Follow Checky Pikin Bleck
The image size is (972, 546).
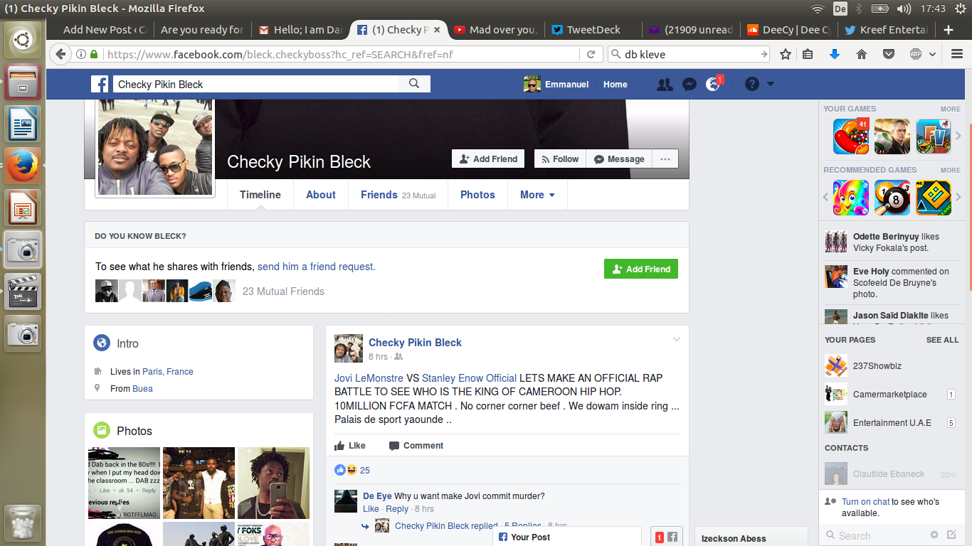pyautogui.click(x=559, y=159)
